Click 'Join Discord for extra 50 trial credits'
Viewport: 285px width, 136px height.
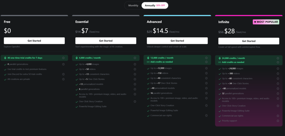(25, 74)
